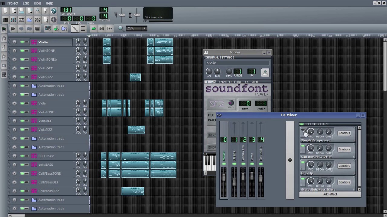The image size is (387, 217).
Task: Open the Help menu
Action: point(49,3)
